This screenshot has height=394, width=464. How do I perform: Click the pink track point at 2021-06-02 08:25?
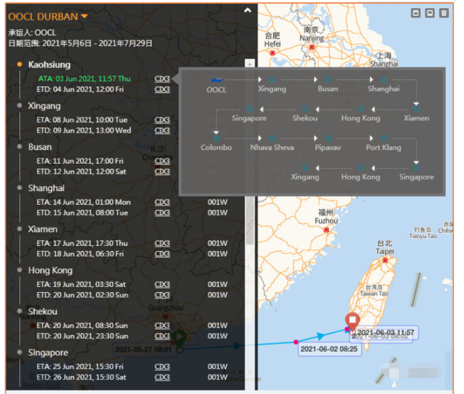point(296,342)
